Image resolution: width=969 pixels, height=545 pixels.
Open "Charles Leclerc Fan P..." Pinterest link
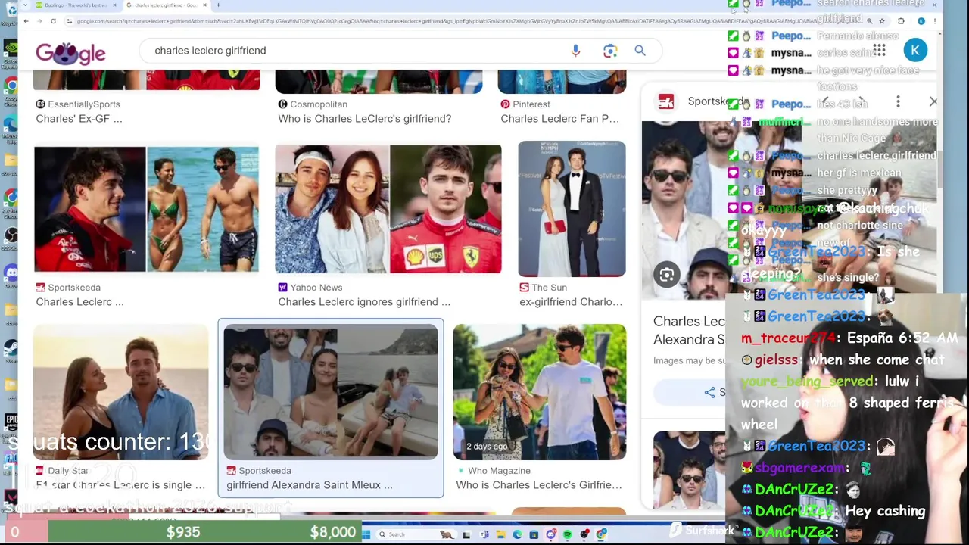(x=559, y=119)
